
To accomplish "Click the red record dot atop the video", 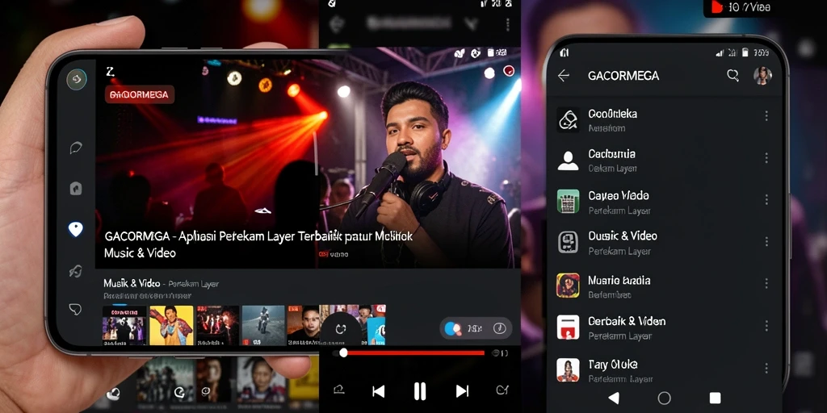I will coord(509,71).
